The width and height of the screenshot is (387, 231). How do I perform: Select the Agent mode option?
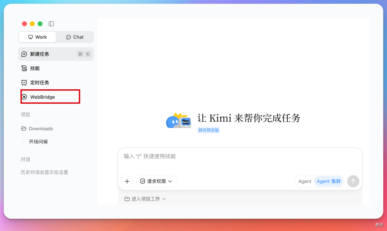(305, 181)
